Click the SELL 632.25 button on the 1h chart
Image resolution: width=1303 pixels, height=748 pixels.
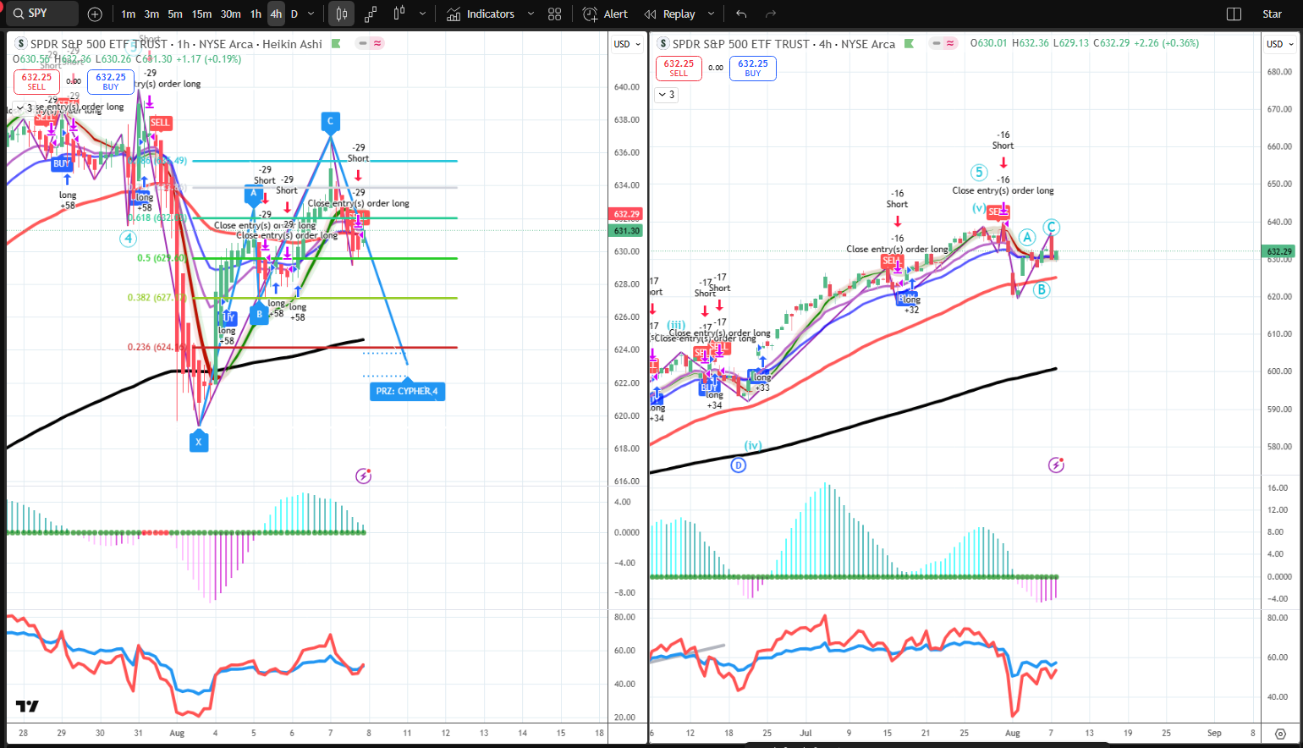[x=36, y=81]
